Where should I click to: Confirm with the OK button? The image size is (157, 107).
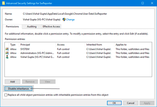point(114,103)
